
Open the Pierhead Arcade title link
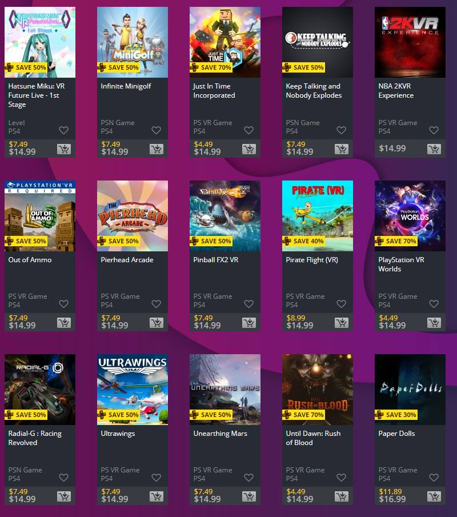click(x=127, y=260)
